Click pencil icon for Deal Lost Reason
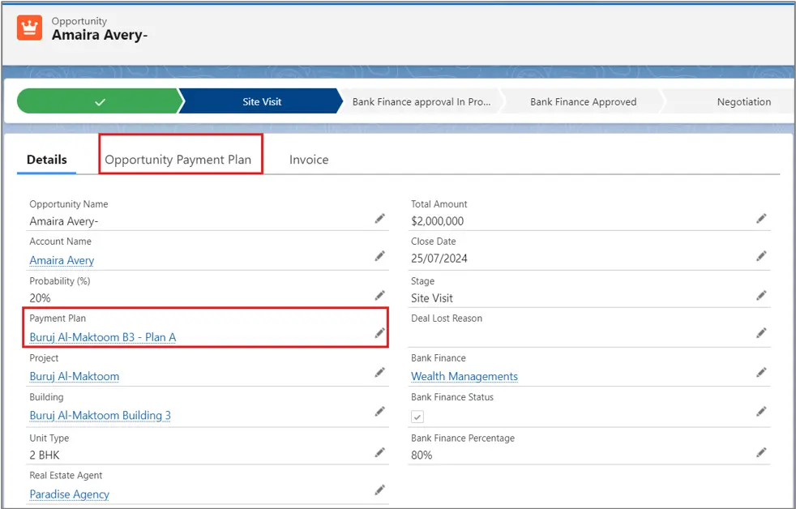 [x=761, y=333]
